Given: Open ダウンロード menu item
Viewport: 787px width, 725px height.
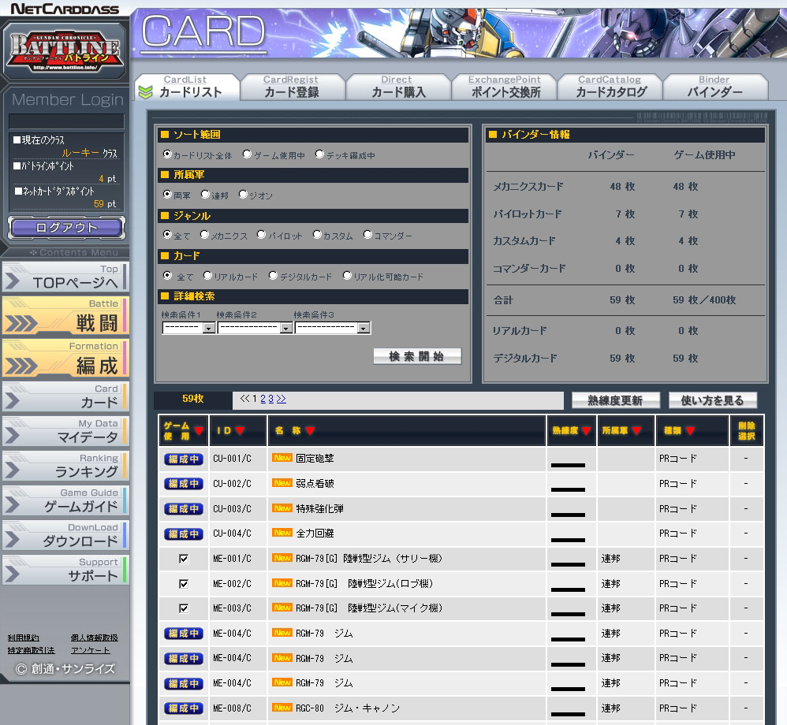Looking at the screenshot, I should [65, 535].
